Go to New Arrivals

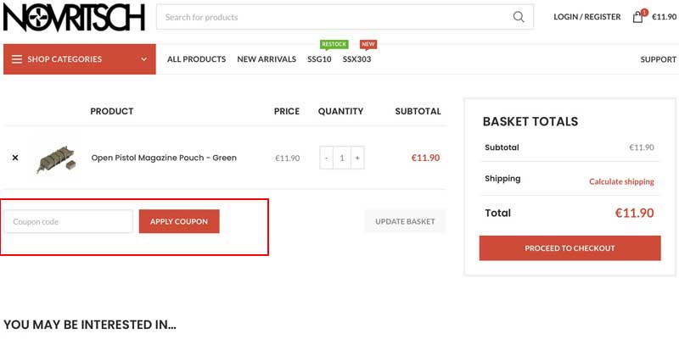pos(267,59)
